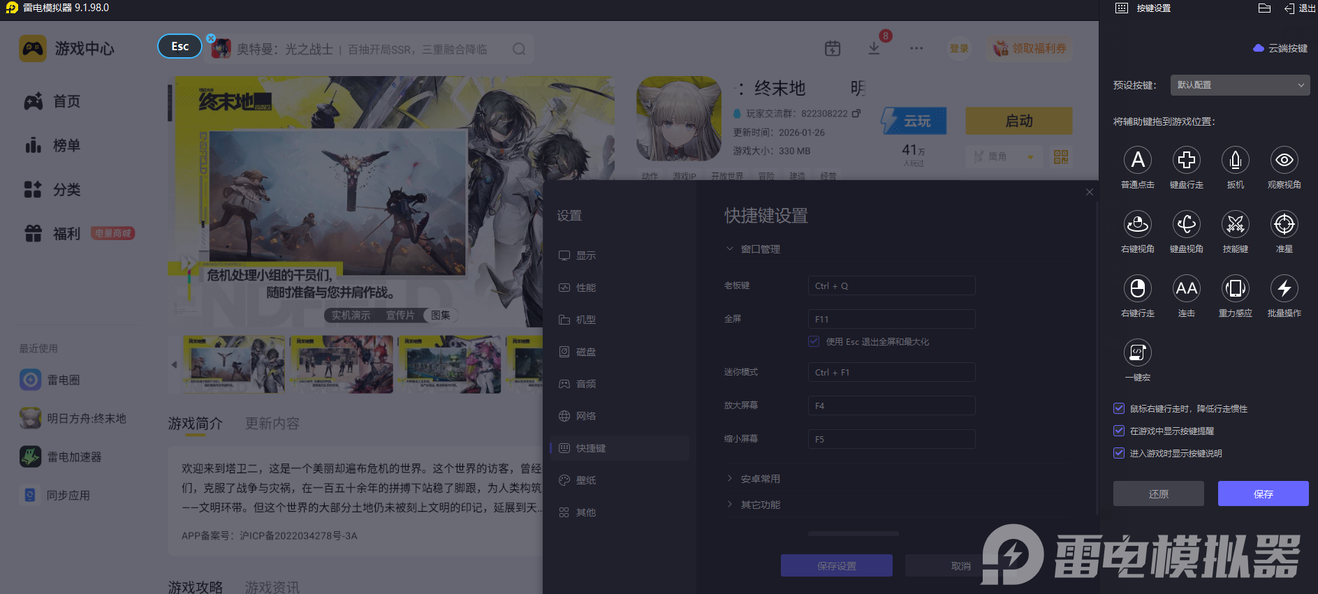Viewport: 1318px width, 594px height.
Task: Open 云端按键 cloud keys link
Action: pyautogui.click(x=1280, y=48)
